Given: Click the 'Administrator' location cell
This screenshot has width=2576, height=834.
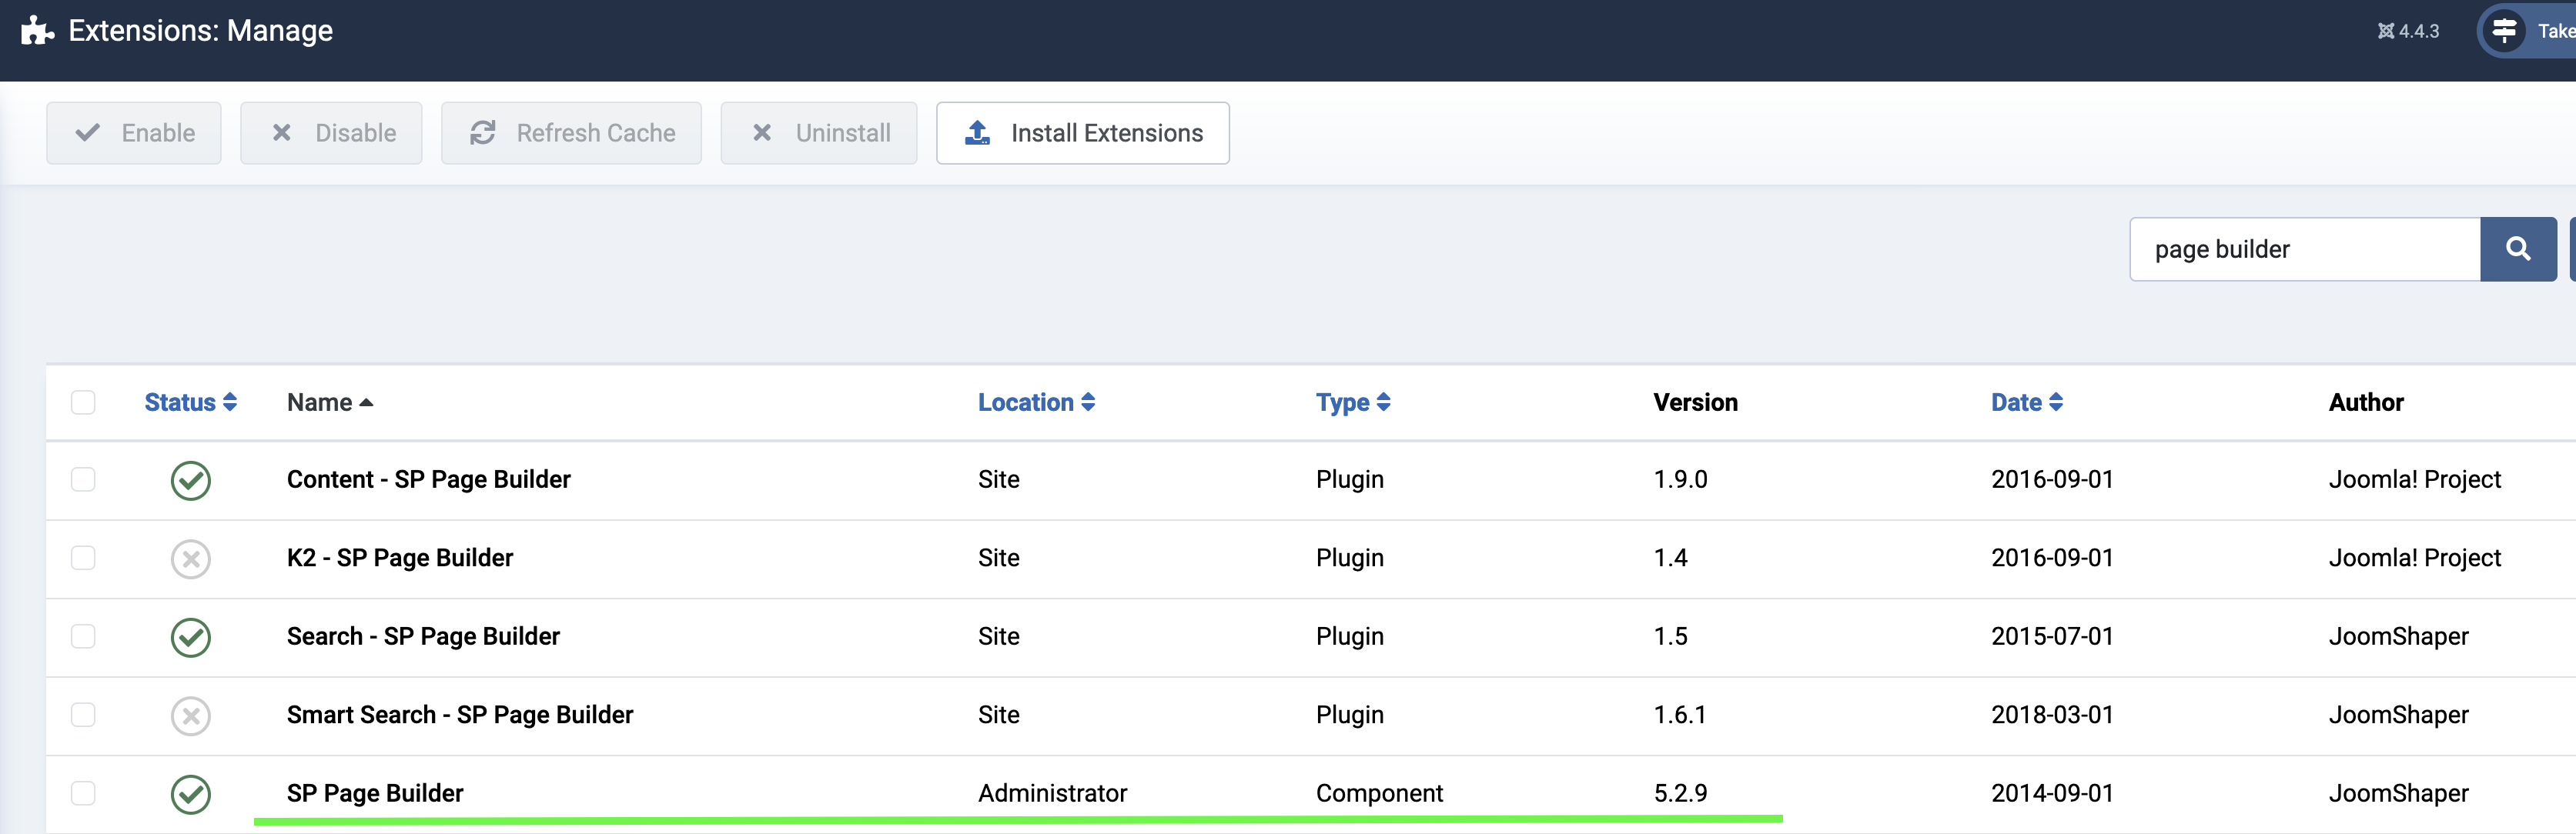Looking at the screenshot, I should pyautogui.click(x=1052, y=793).
